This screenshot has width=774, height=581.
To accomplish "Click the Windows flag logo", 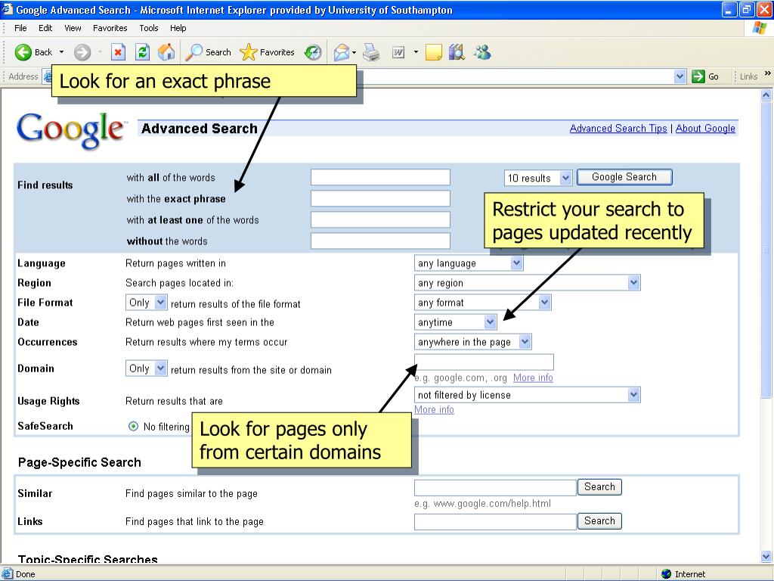I will (x=760, y=28).
